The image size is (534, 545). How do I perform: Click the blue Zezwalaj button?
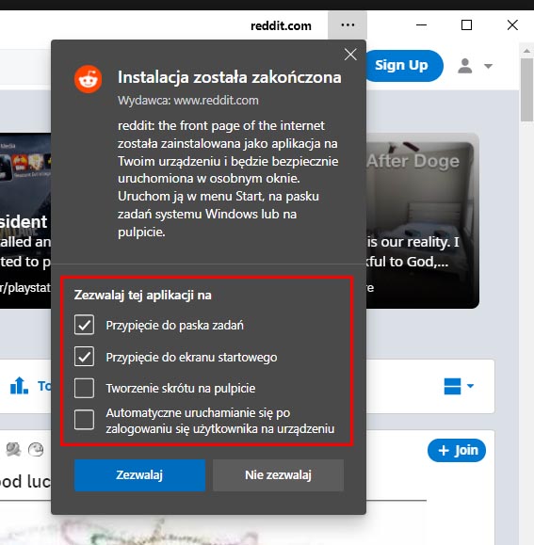(139, 475)
